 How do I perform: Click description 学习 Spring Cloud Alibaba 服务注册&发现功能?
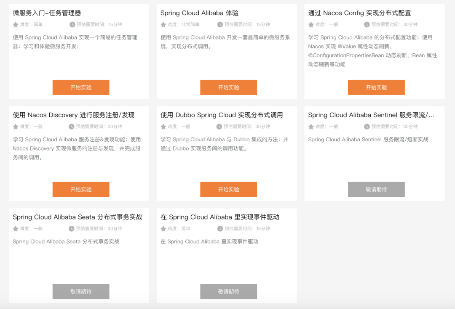77,148
